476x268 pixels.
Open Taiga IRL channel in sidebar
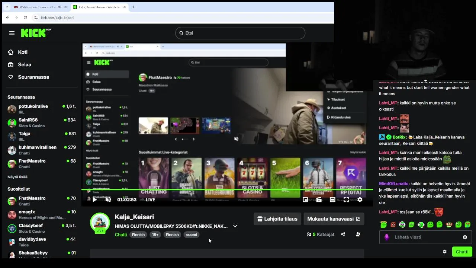pyautogui.click(x=42, y=136)
